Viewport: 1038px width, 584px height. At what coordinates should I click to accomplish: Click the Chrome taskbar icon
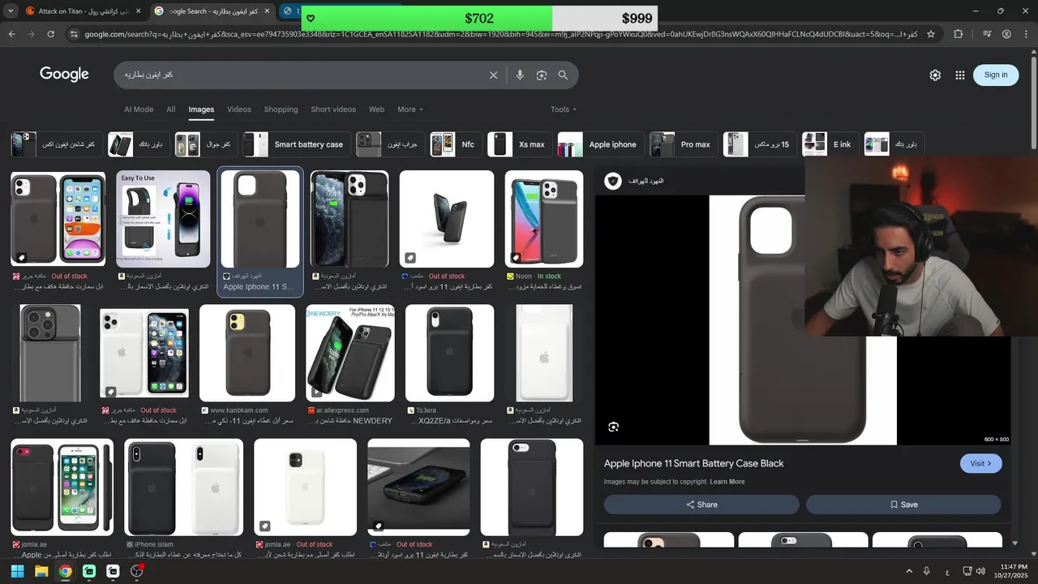click(65, 571)
